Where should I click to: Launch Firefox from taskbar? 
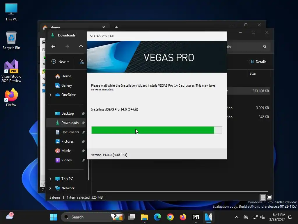point(183,217)
